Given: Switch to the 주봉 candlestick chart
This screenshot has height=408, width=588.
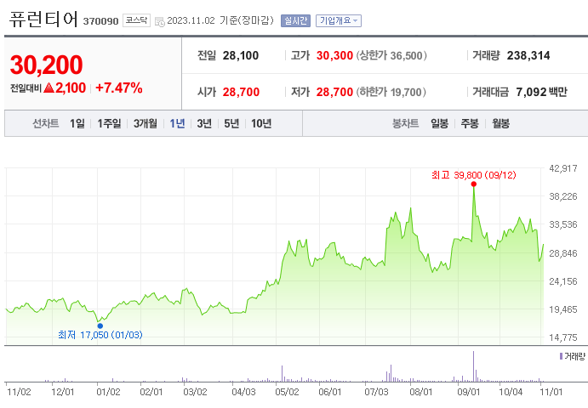Looking at the screenshot, I should [x=470, y=123].
